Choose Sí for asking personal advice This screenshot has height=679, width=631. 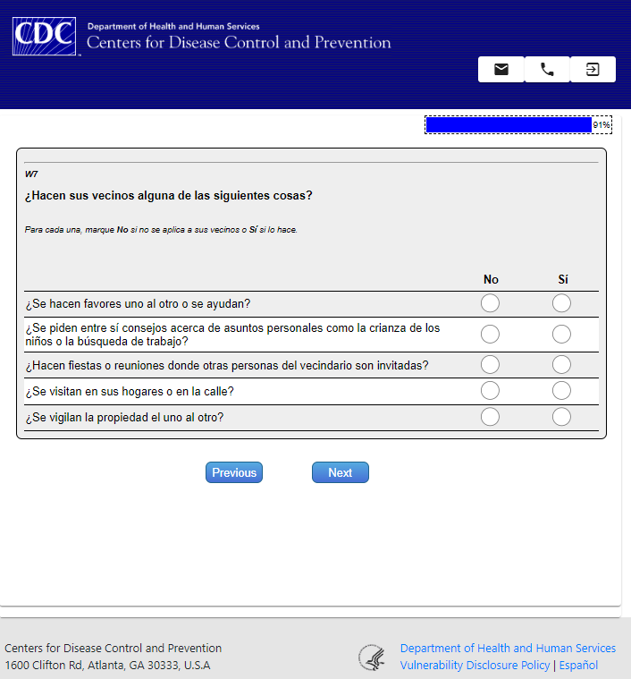tap(561, 335)
